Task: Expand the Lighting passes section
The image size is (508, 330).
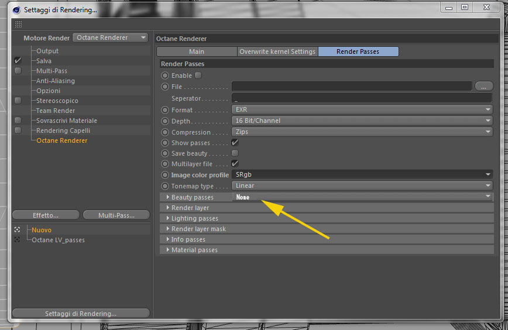Action: (x=168, y=218)
